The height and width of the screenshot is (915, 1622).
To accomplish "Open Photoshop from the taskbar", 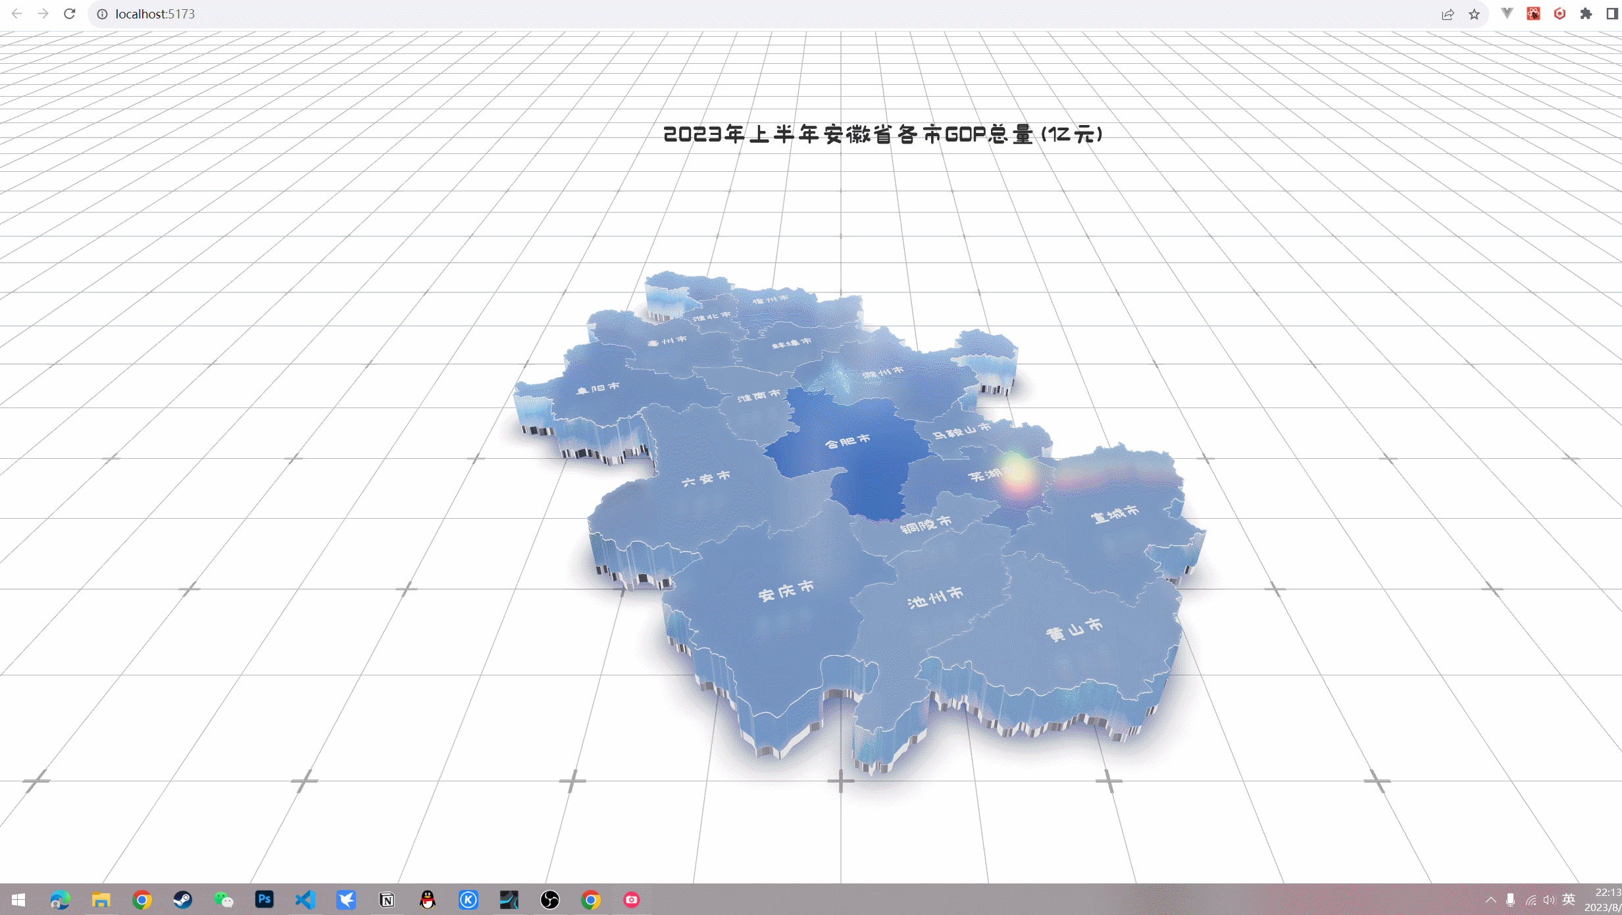I will tap(265, 899).
